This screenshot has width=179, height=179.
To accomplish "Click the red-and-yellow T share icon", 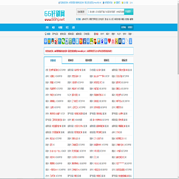I will tap(95, 41).
